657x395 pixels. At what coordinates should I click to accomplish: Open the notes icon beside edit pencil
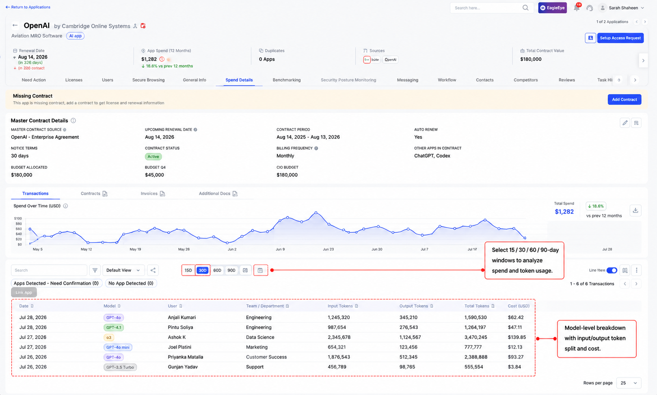click(636, 123)
